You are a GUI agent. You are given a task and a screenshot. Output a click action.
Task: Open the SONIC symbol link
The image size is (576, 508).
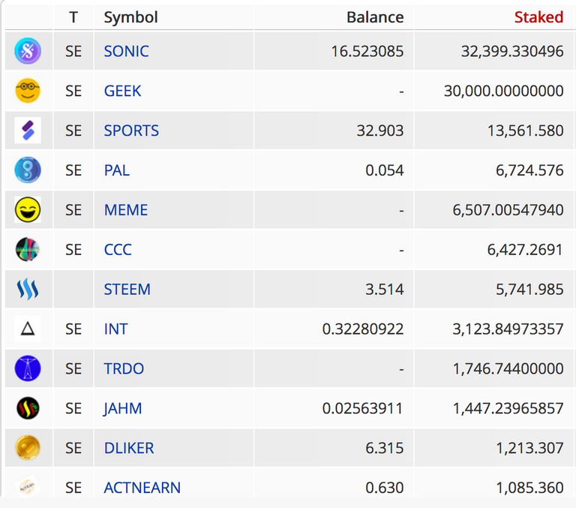[x=126, y=51]
